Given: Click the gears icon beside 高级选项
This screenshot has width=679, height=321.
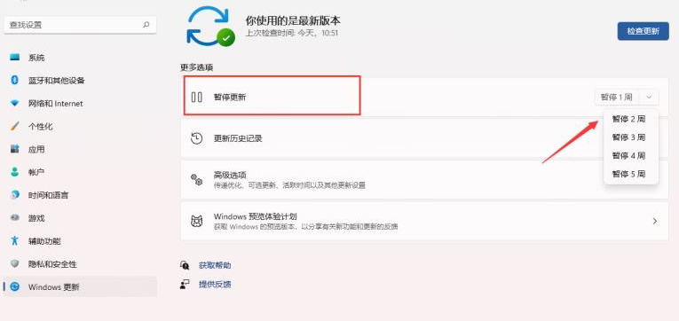Looking at the screenshot, I should (196, 179).
